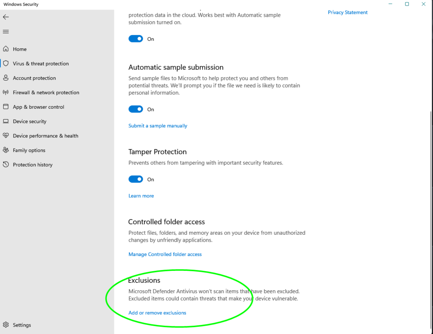The width and height of the screenshot is (433, 334).
Task: Switch off Tamper Protection toggle
Action: [x=136, y=179]
